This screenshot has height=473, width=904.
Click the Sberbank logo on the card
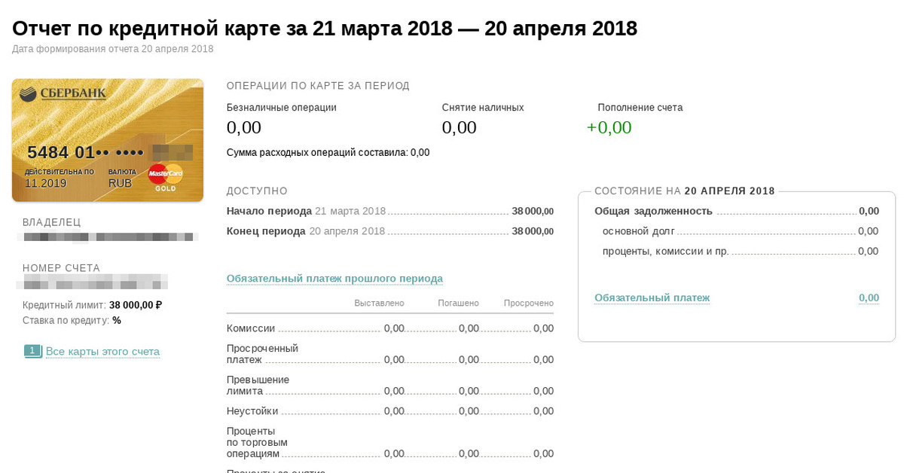[63, 93]
